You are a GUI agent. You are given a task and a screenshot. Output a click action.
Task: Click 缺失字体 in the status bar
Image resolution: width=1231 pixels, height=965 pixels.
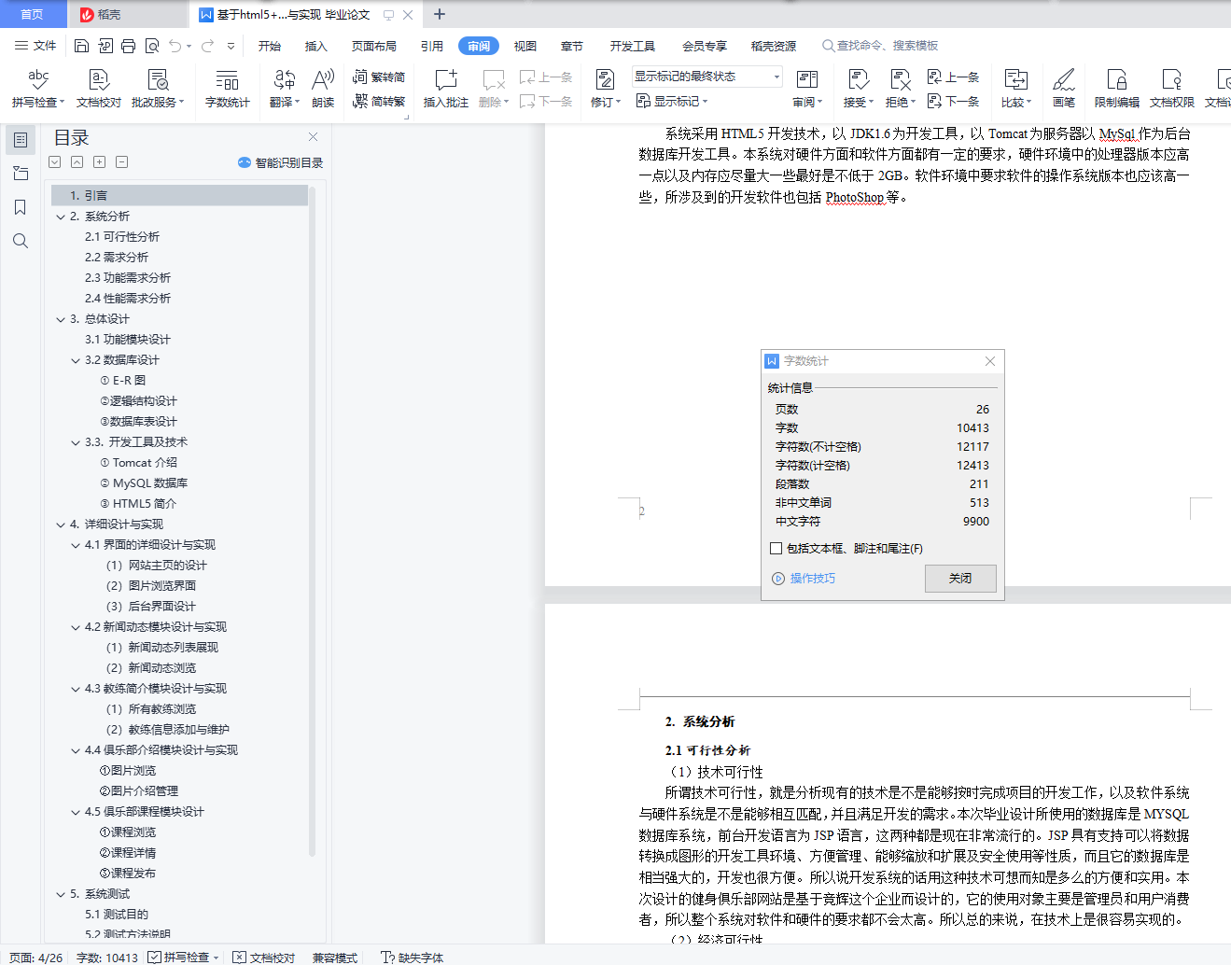tap(413, 958)
